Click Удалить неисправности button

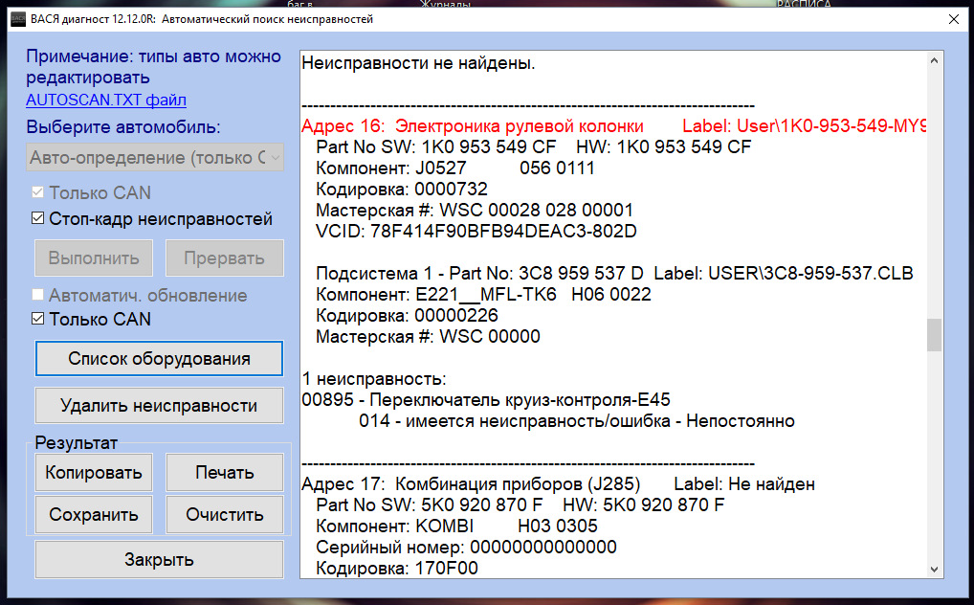click(x=159, y=405)
